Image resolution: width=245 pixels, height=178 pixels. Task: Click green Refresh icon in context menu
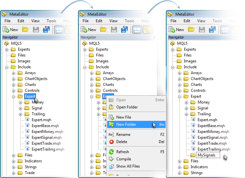[x=111, y=152]
